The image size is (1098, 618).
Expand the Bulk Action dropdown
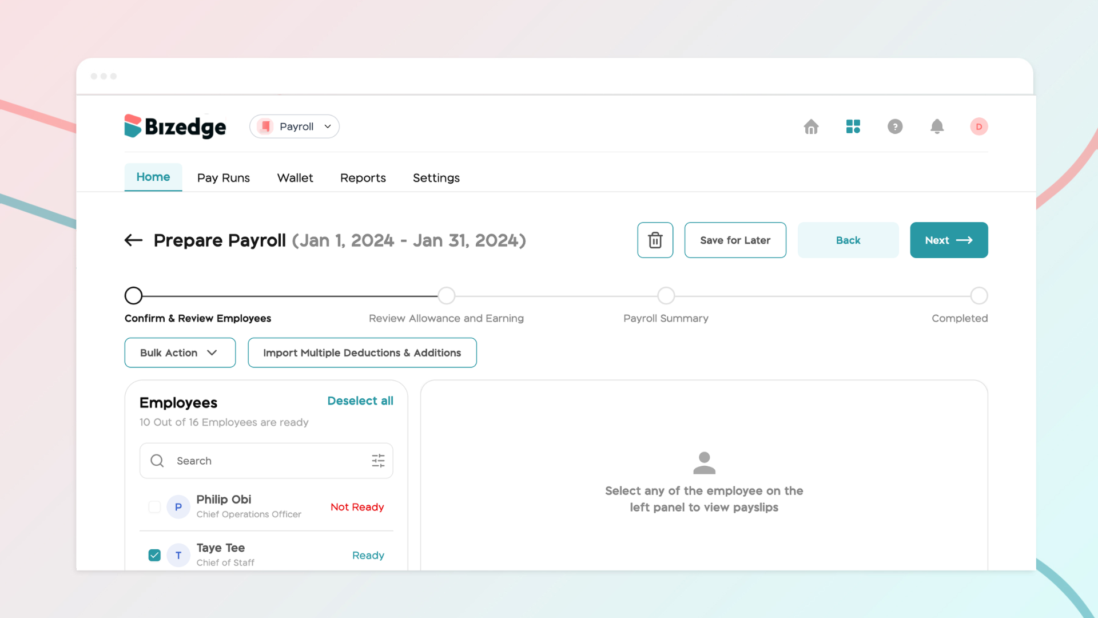tap(180, 352)
